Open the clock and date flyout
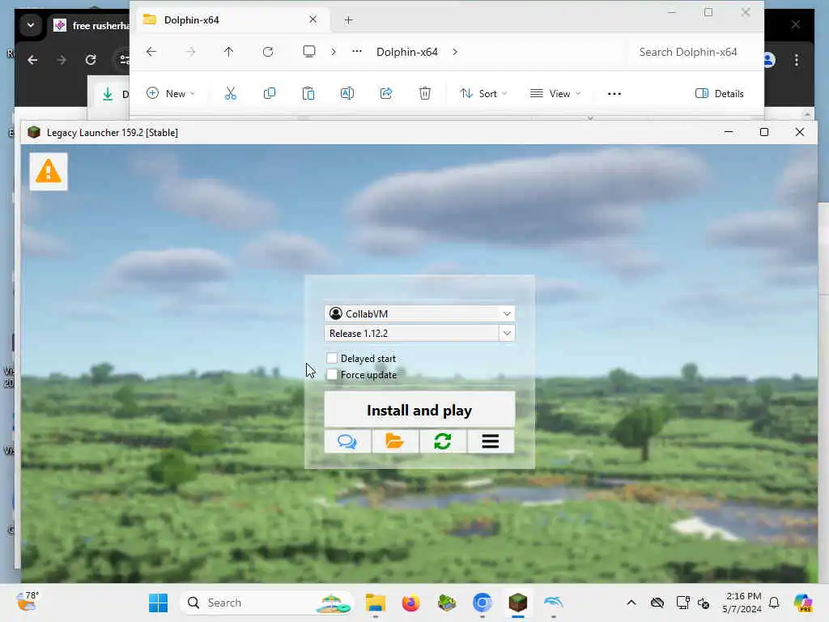 tap(742, 603)
